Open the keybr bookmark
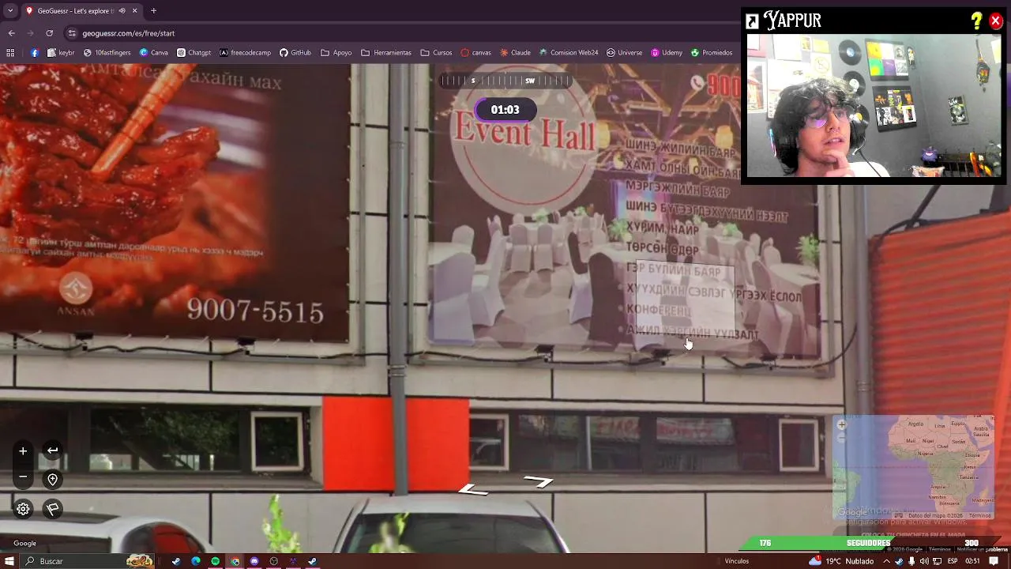The width and height of the screenshot is (1011, 569). coord(61,53)
